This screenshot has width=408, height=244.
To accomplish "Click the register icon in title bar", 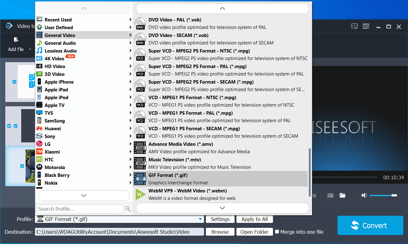I will click(x=366, y=26).
